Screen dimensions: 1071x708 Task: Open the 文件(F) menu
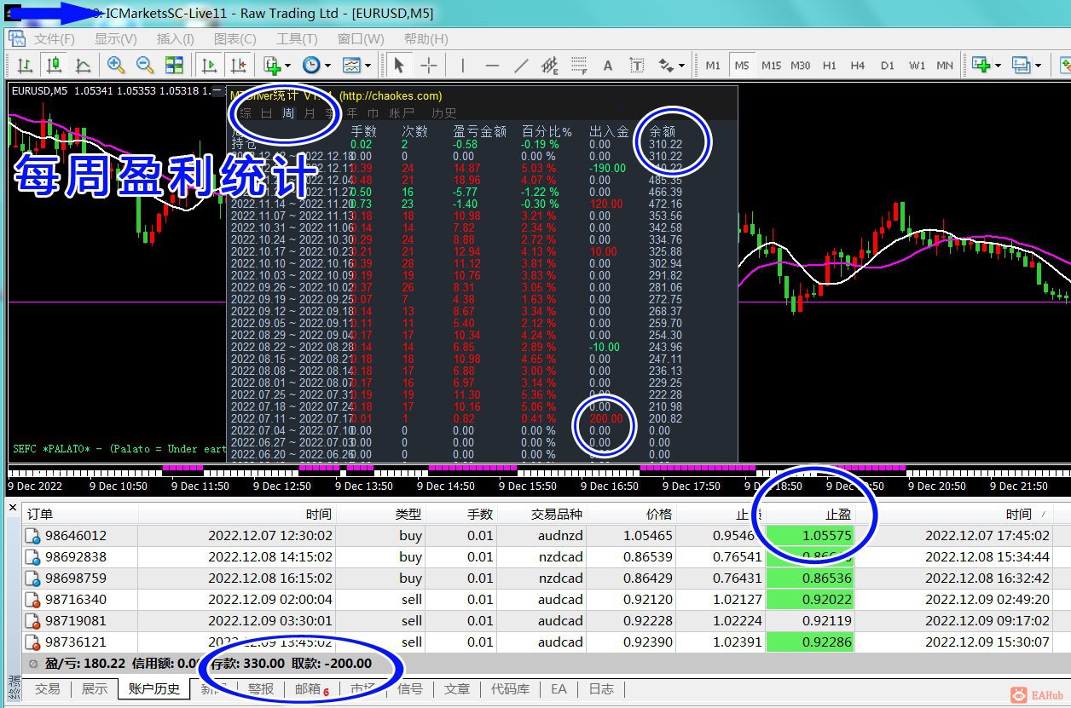pyautogui.click(x=54, y=39)
